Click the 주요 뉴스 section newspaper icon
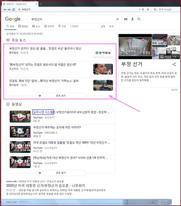 [x=8, y=40]
